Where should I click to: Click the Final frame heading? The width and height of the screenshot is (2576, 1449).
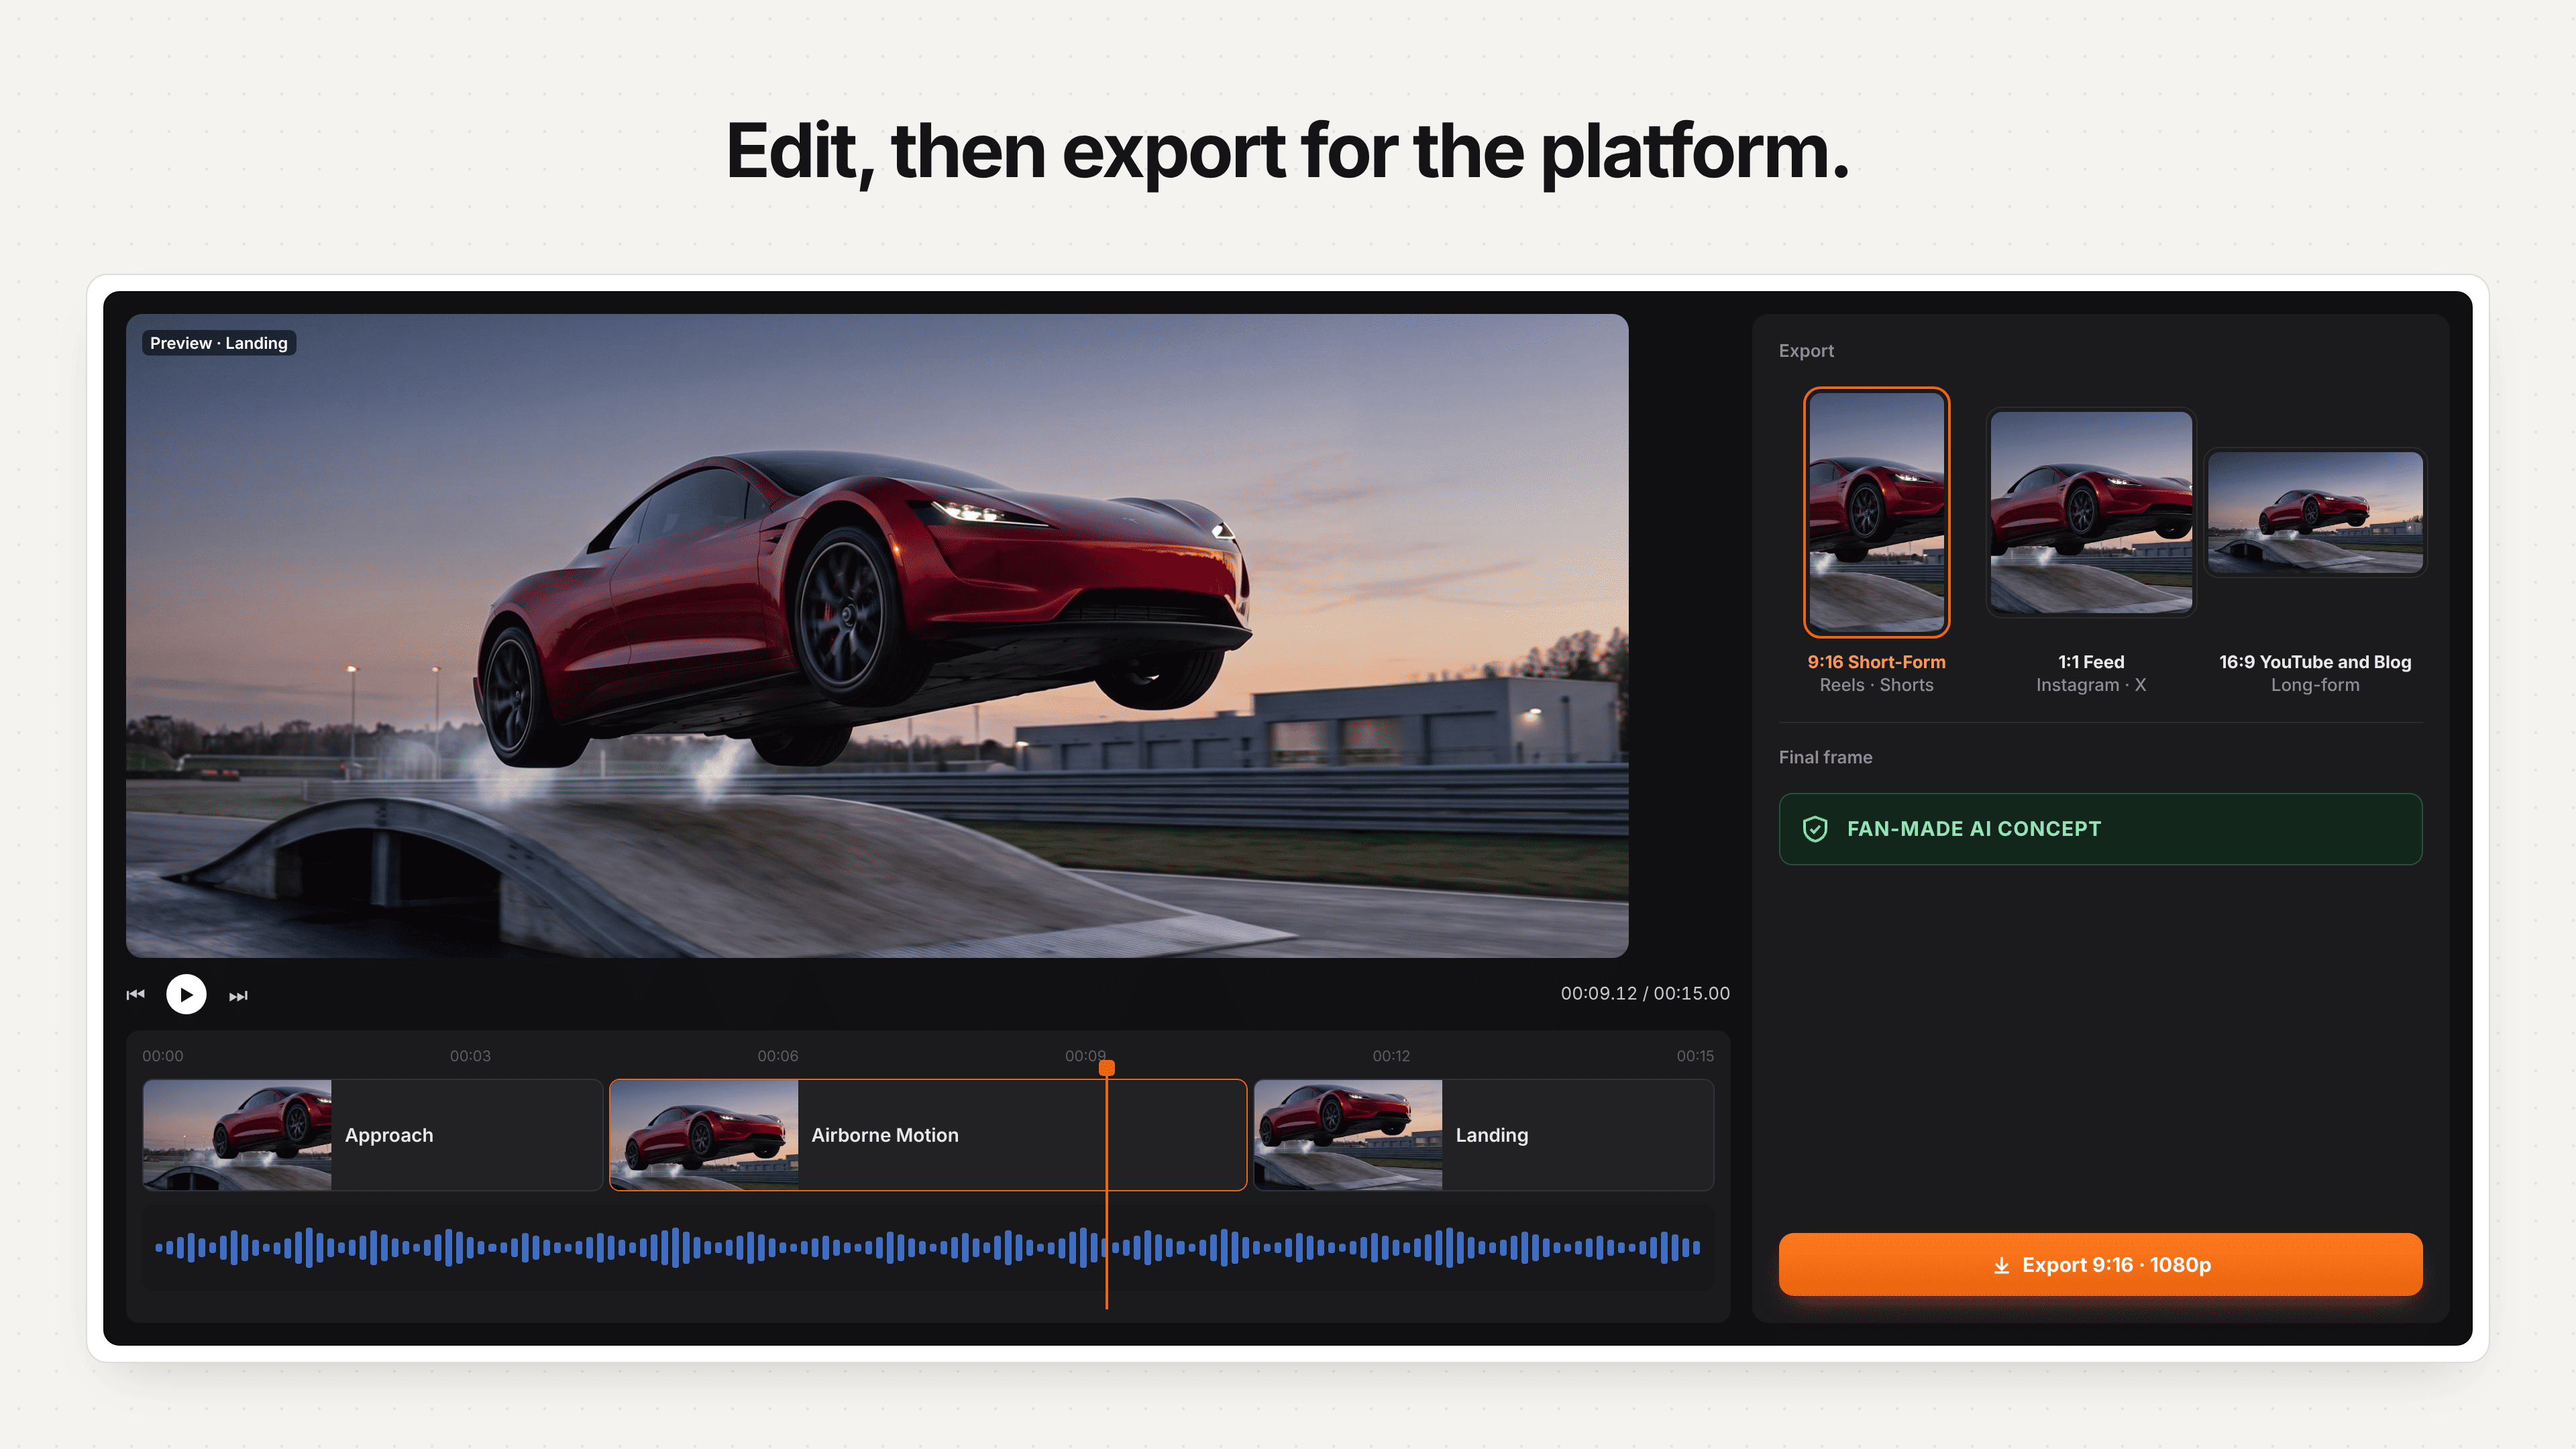(1825, 758)
